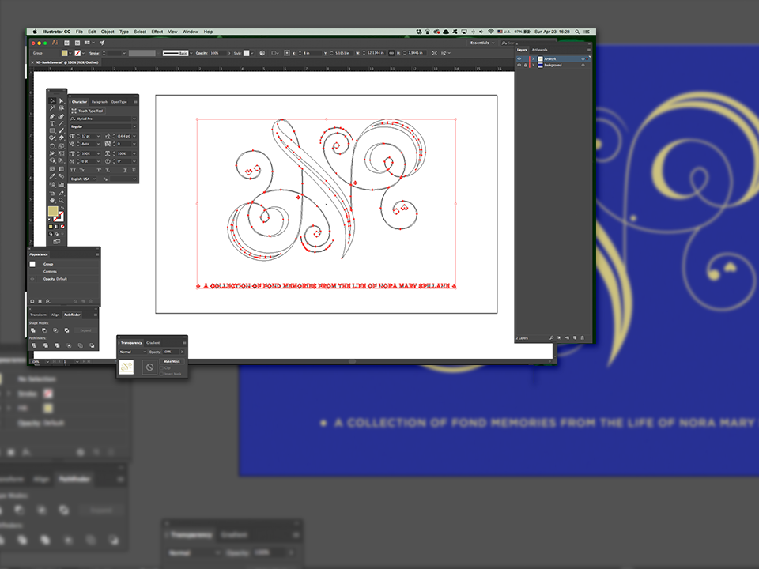Viewport: 759px width, 569px height.
Task: Click the Transparency panel artwork thumbnail
Action: click(126, 367)
